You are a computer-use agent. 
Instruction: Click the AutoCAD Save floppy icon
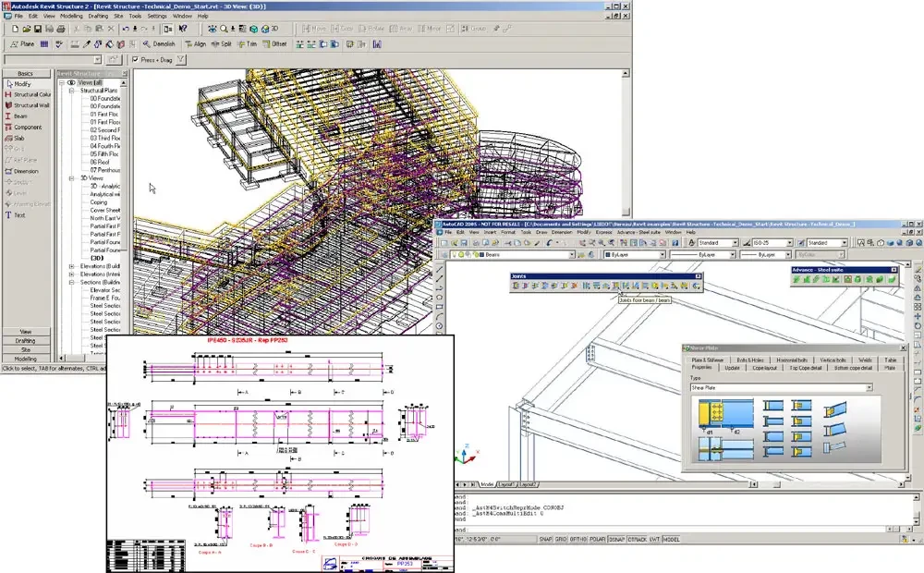coord(464,243)
